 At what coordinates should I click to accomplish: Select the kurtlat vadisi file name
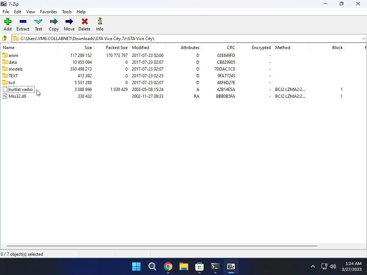pyautogui.click(x=20, y=89)
